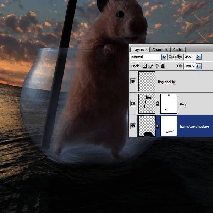This screenshot has width=213, height=213.
Task: Open the Normal blend mode dropdown
Action: pyautogui.click(x=164, y=57)
